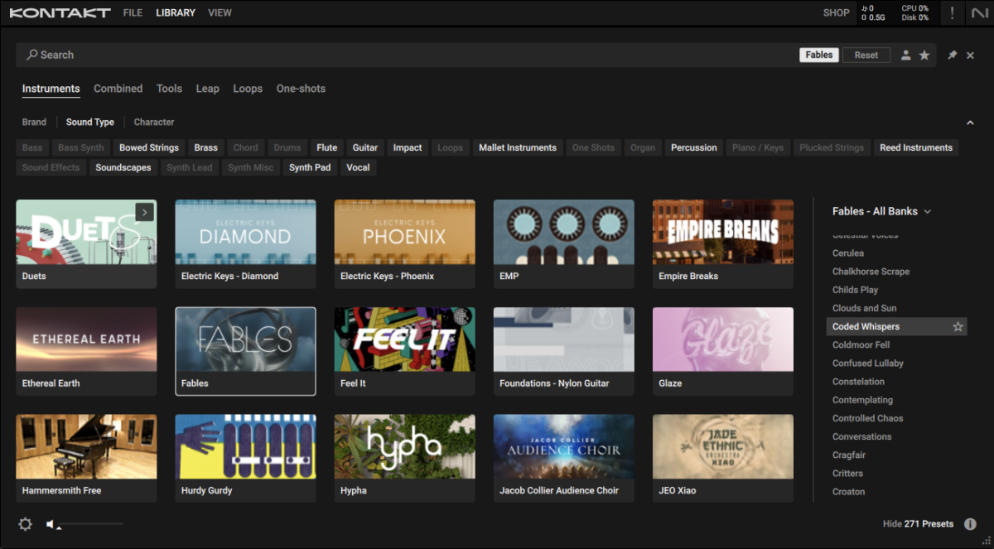Select the Hammersmith Free piano thumbnail
The image size is (994, 549).
pos(86,446)
